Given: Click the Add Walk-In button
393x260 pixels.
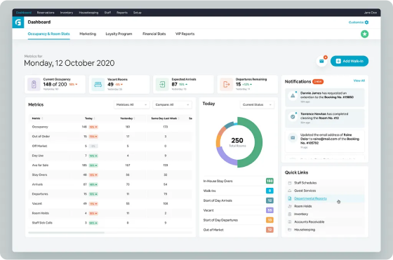Looking at the screenshot, I should tap(349, 61).
